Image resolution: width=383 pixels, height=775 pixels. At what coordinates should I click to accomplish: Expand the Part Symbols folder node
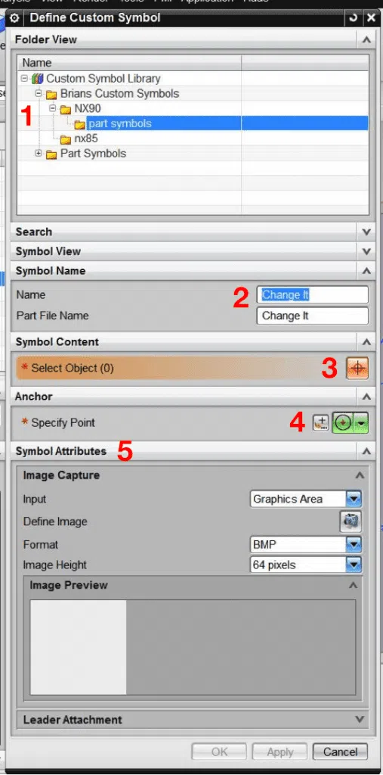coord(39,153)
